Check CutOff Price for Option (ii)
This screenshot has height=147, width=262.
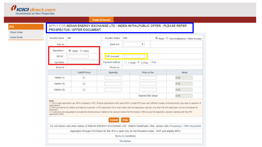[x=84, y=84]
